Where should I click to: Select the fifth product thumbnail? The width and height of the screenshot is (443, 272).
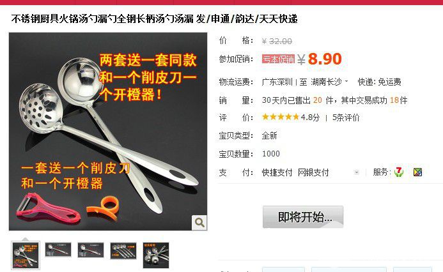(156, 255)
